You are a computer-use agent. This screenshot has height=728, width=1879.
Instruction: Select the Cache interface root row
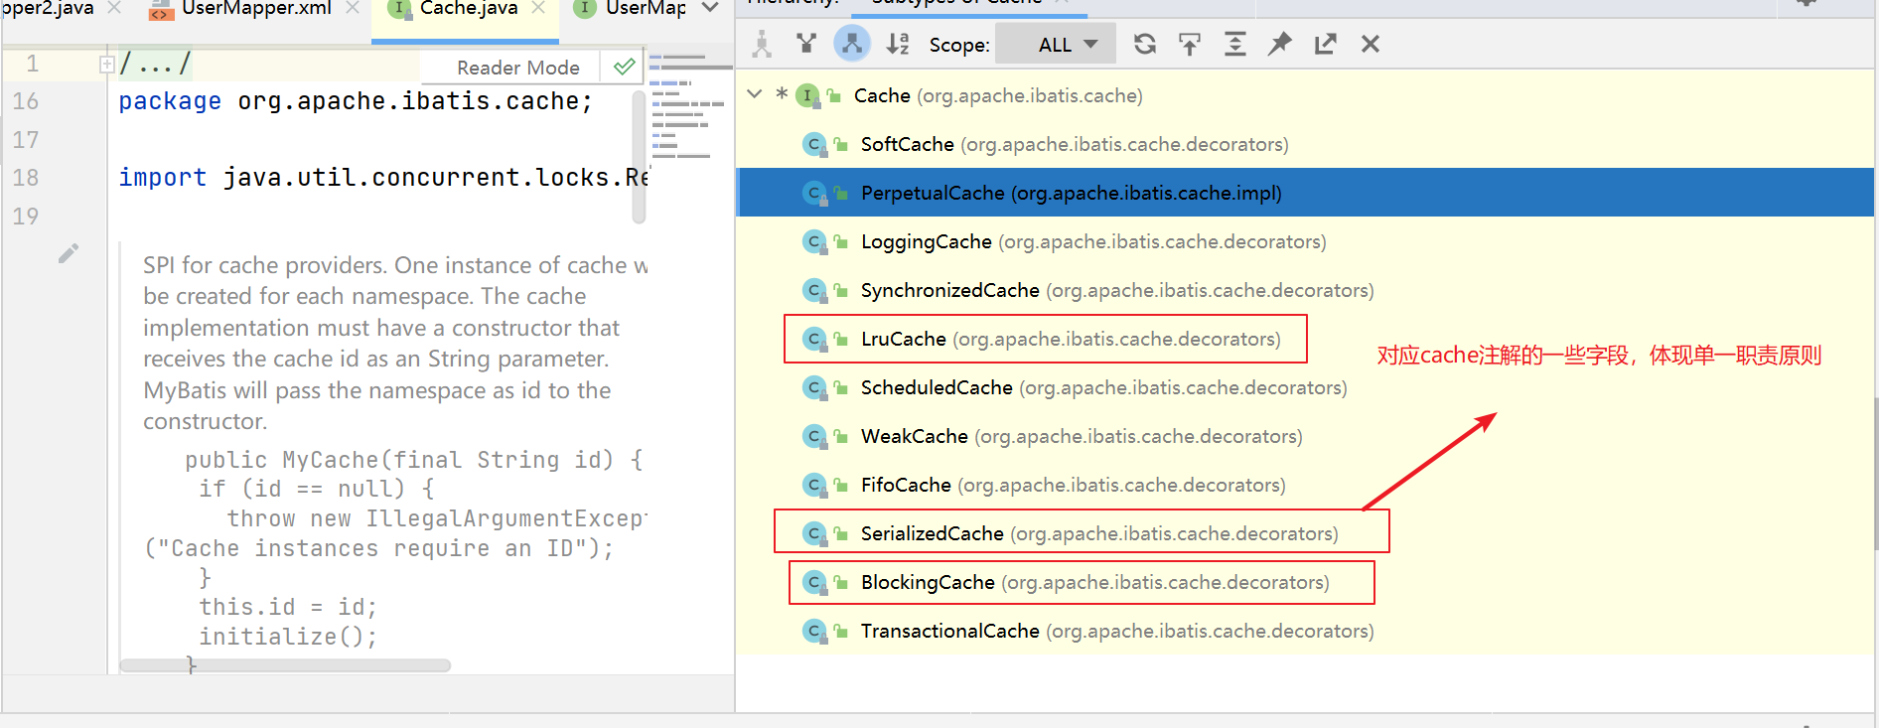click(1304, 95)
